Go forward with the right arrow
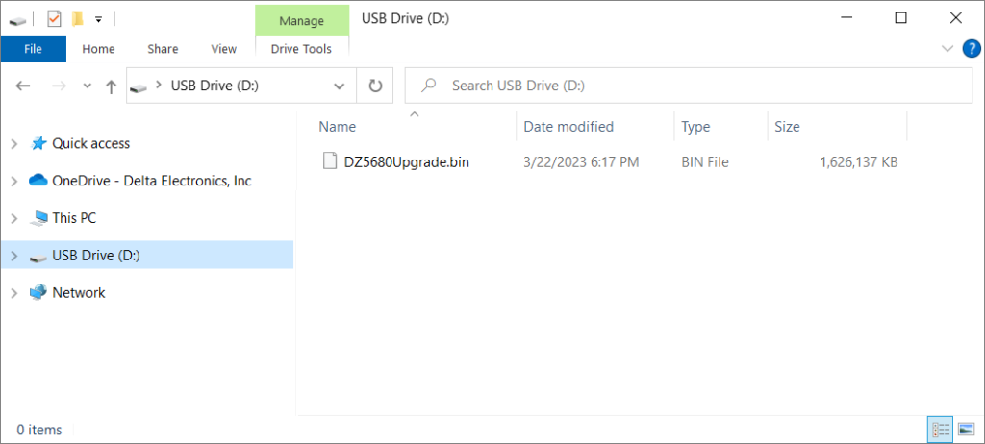The height and width of the screenshot is (444, 985). [x=59, y=86]
